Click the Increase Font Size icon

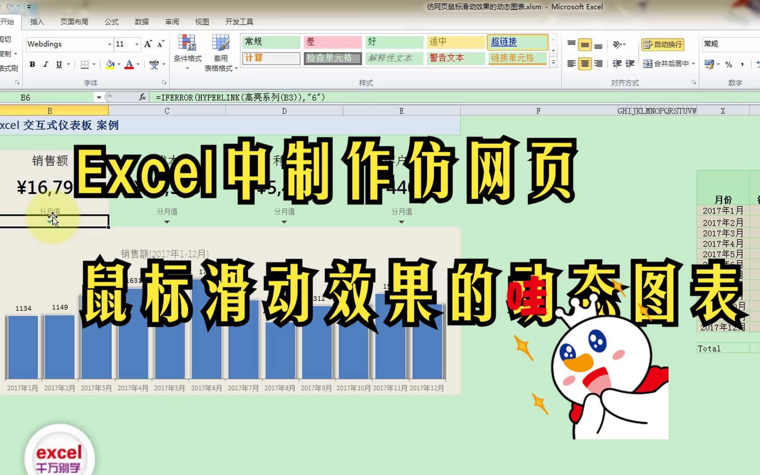pos(148,44)
